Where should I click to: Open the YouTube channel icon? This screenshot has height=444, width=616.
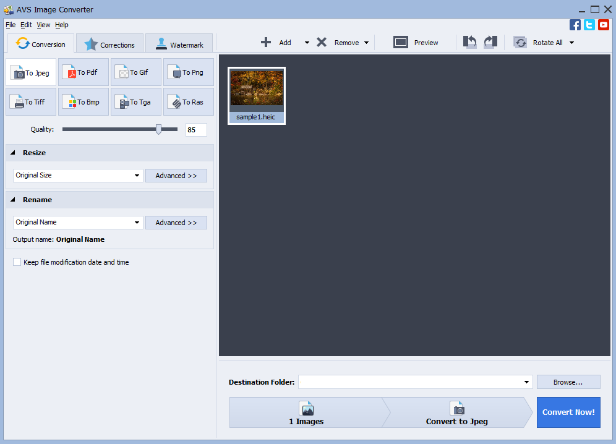click(x=604, y=25)
